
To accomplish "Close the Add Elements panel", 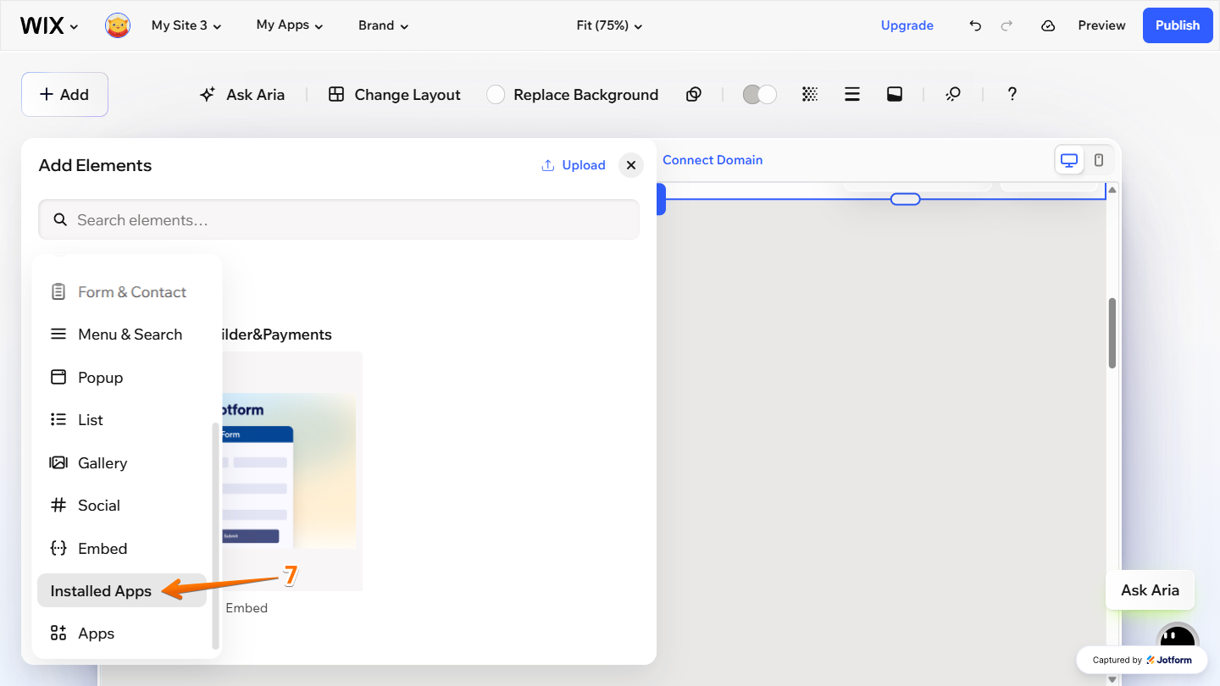I will coord(631,165).
